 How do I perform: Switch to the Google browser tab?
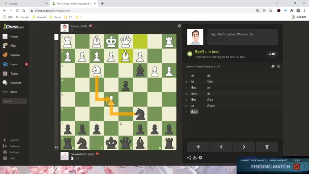(25, 3)
